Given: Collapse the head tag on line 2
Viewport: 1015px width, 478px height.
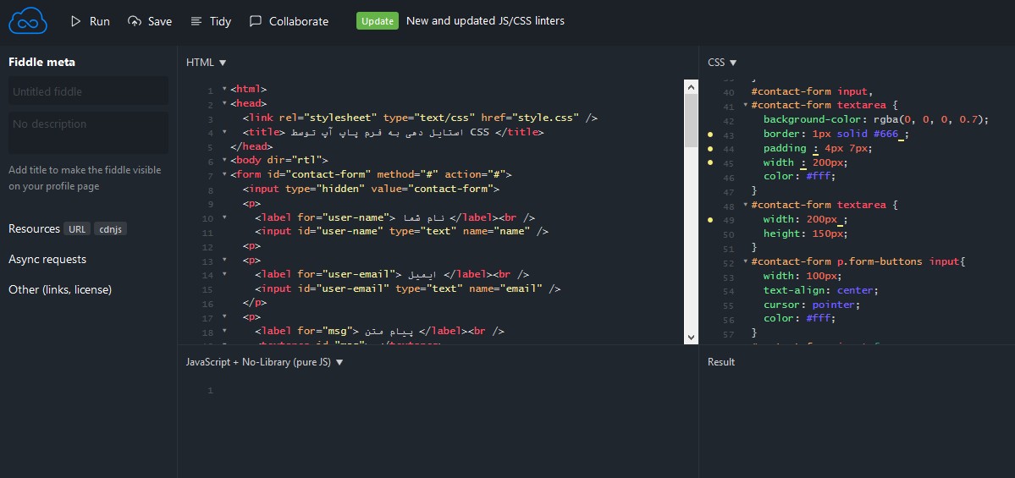Looking at the screenshot, I should [224, 103].
